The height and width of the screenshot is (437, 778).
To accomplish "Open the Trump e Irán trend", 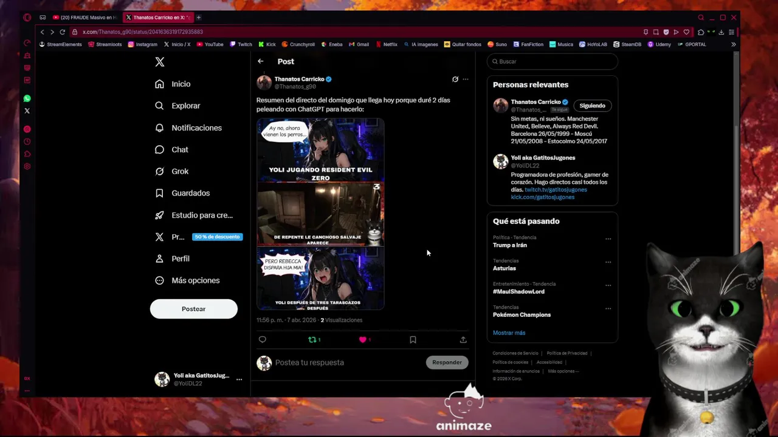I will (510, 245).
